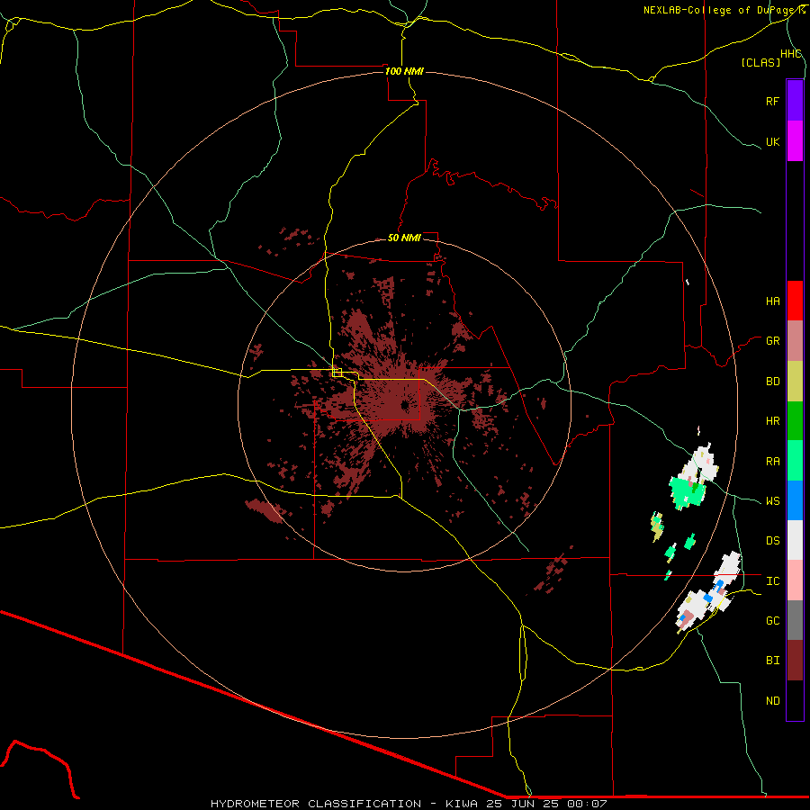Viewport: 810px width, 810px height.
Task: Click the UK magenta legend swatch
Action: pos(795,141)
